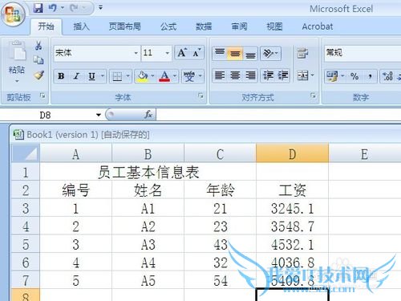This screenshot has height=301, width=401.
Task: Click the Merge and Center icon
Action: pos(302,75)
